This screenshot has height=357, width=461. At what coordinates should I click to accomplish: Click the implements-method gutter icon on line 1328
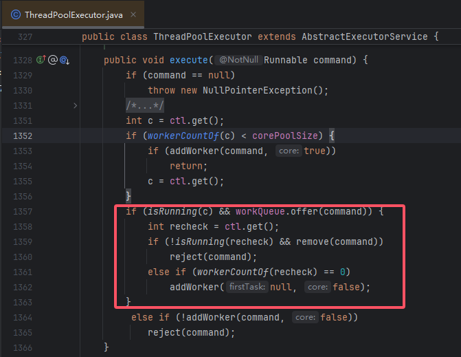pos(40,61)
